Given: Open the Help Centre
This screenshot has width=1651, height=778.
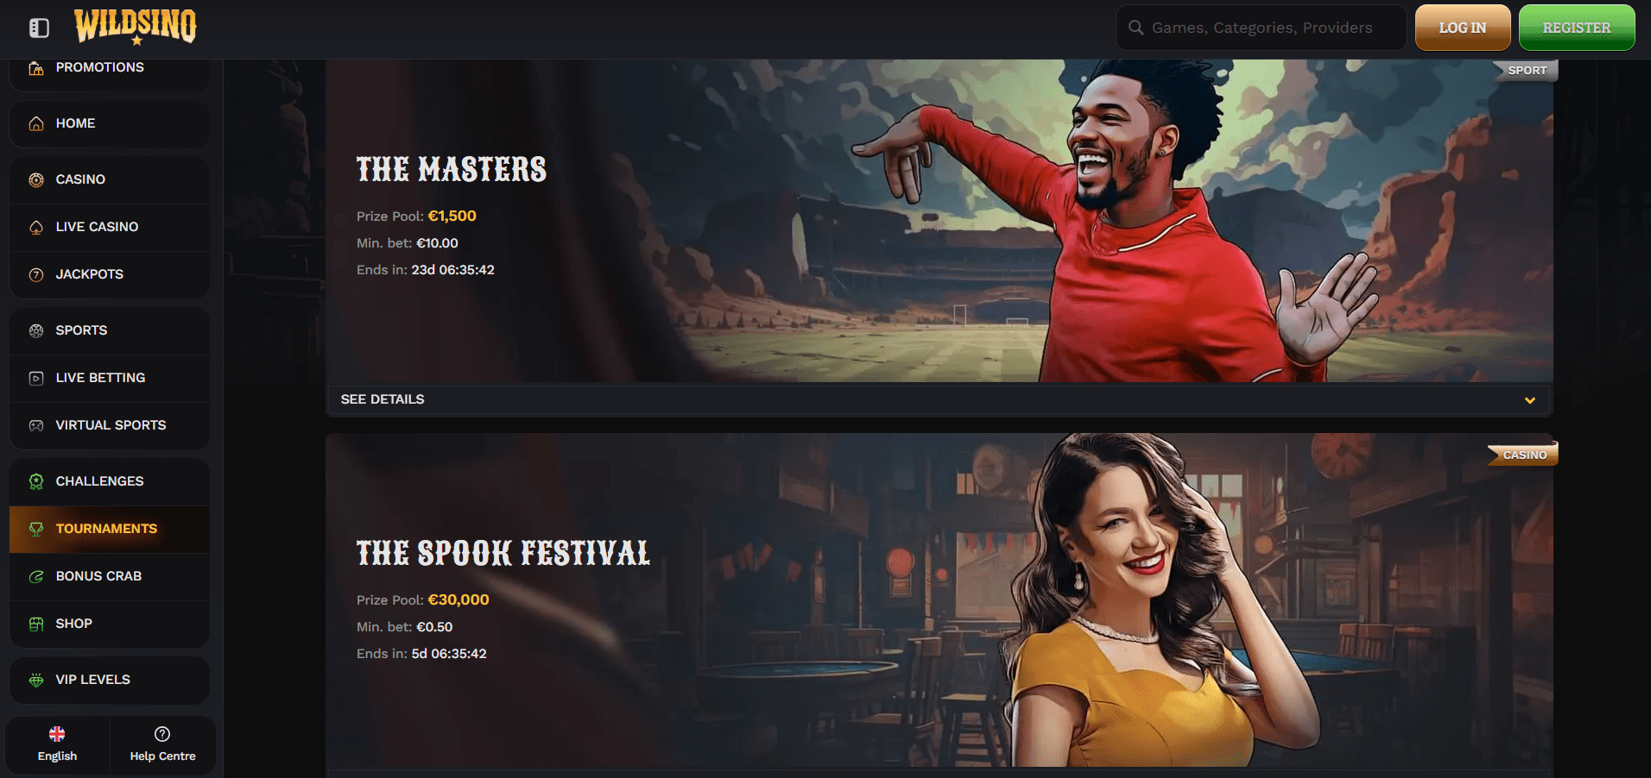Looking at the screenshot, I should pyautogui.click(x=162, y=744).
